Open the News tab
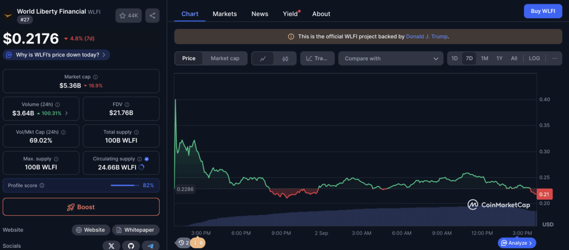The width and height of the screenshot is (569, 250). pos(260,14)
